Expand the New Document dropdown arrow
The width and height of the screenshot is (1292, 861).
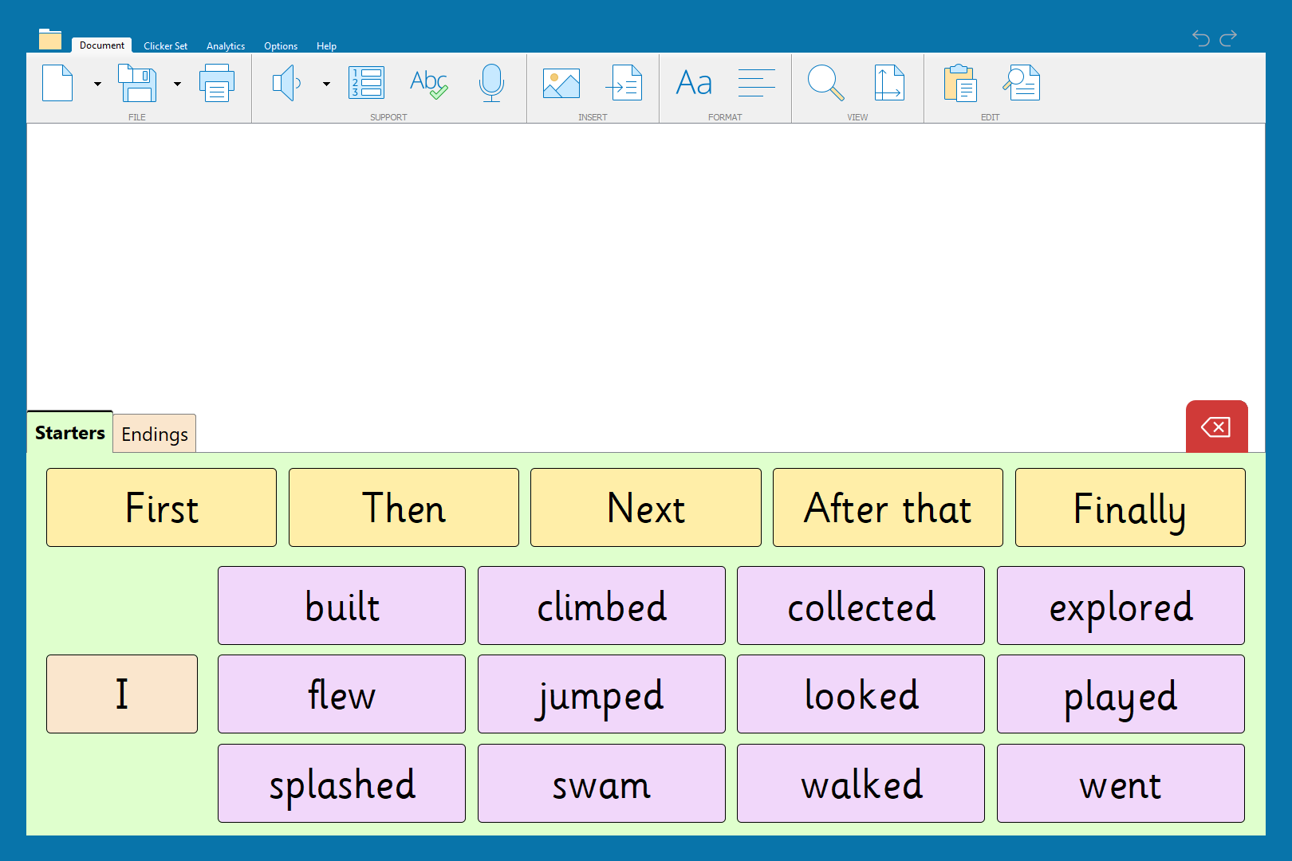pos(97,84)
